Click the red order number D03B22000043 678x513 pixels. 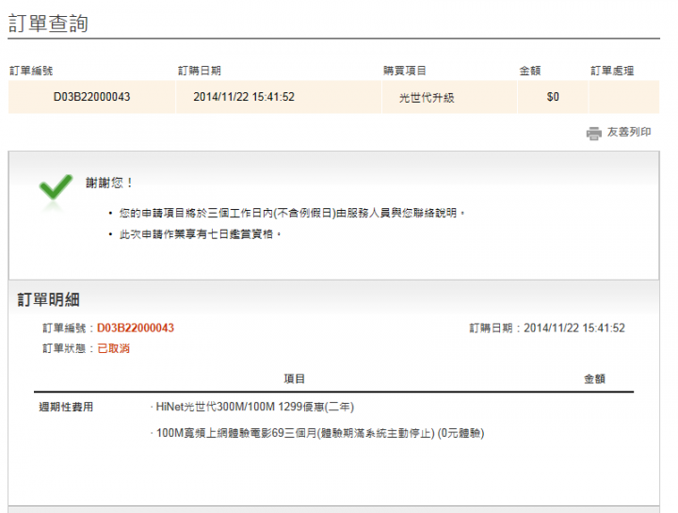136,328
